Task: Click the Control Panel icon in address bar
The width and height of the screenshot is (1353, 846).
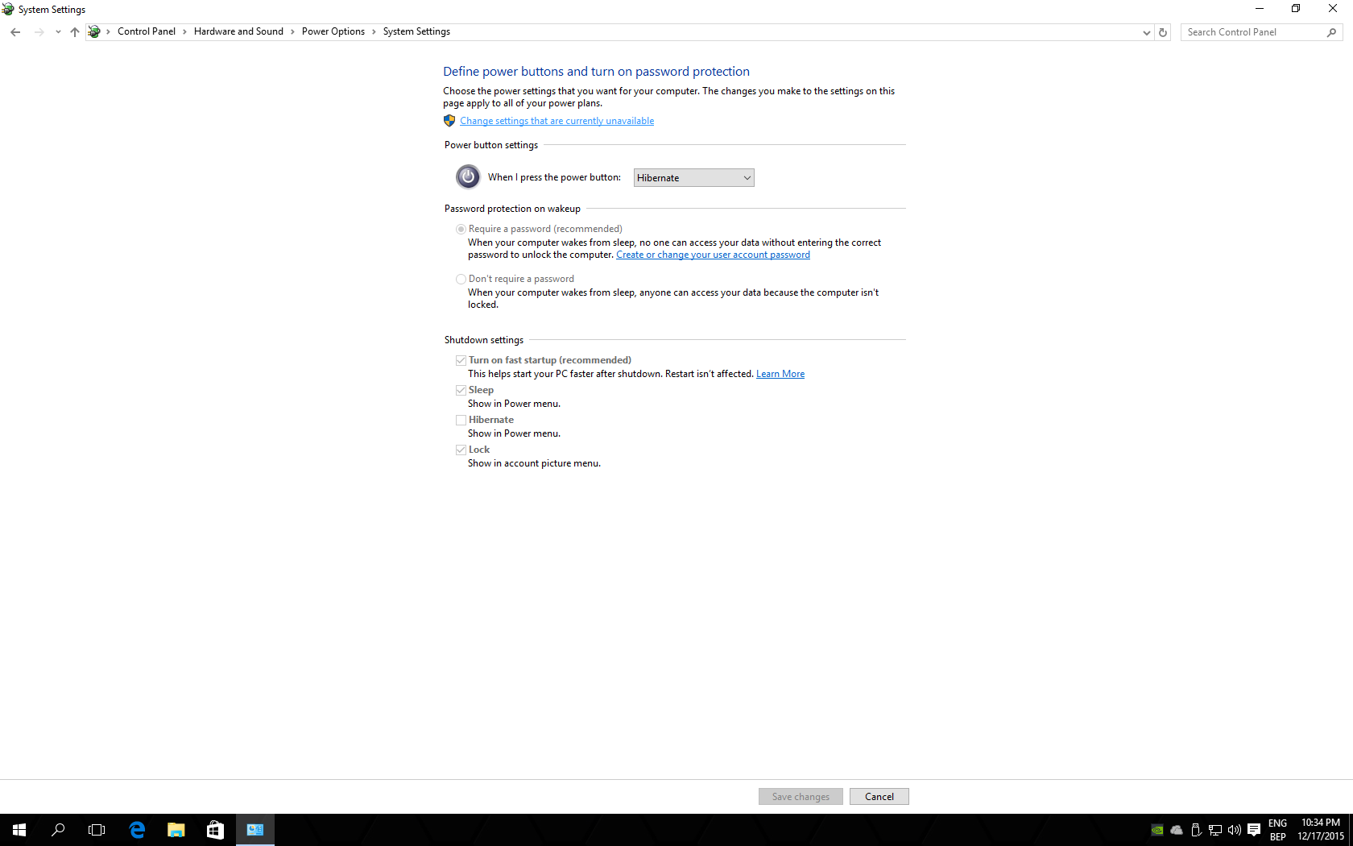Action: pos(94,31)
